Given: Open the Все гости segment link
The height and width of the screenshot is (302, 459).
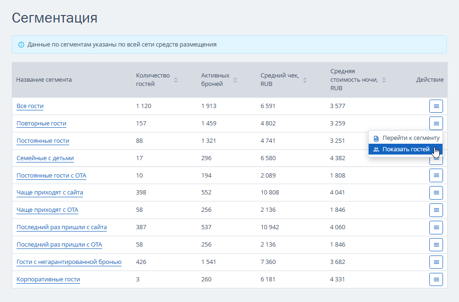Looking at the screenshot, I should tap(30, 106).
